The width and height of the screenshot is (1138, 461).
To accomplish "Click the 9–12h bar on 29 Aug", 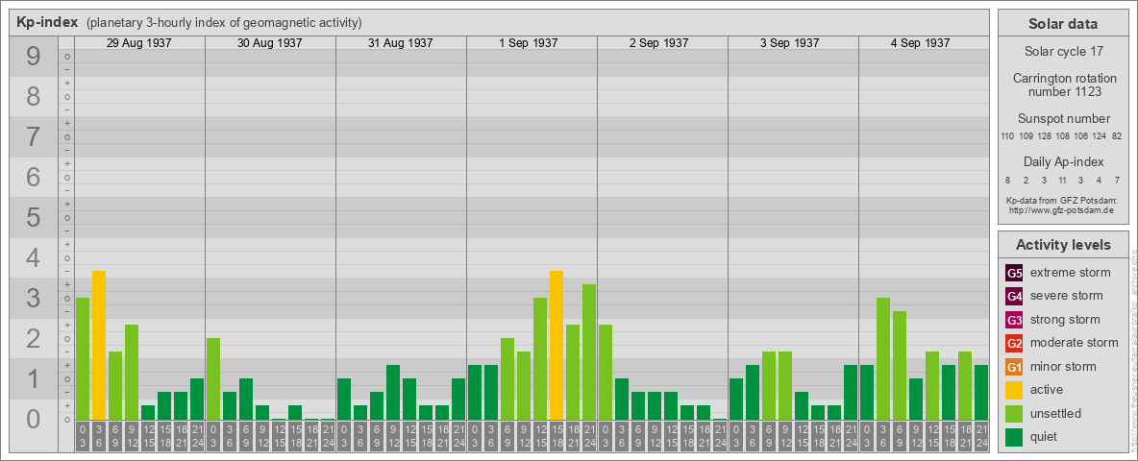I will pyautogui.click(x=132, y=372).
